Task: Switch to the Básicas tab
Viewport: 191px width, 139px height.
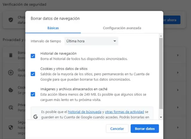Action: (x=53, y=28)
